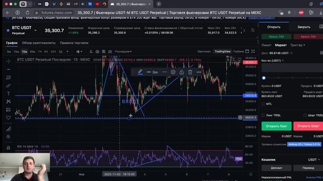Switch chart view to TradingView
The image size is (323, 181).
223,51
